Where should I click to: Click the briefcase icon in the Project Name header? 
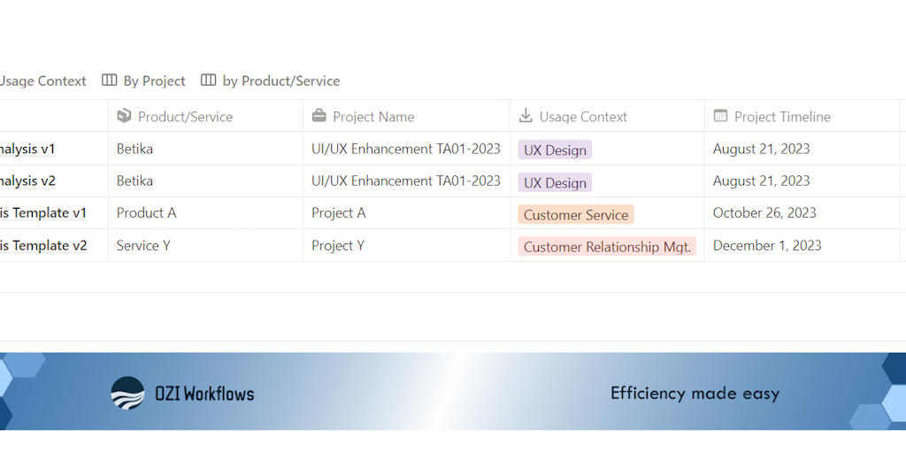click(319, 116)
